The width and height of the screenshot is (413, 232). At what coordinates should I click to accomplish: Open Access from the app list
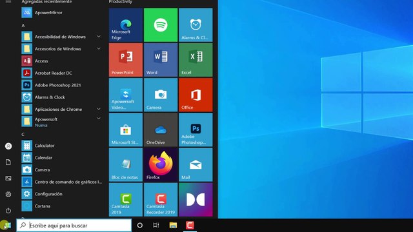(x=62, y=61)
